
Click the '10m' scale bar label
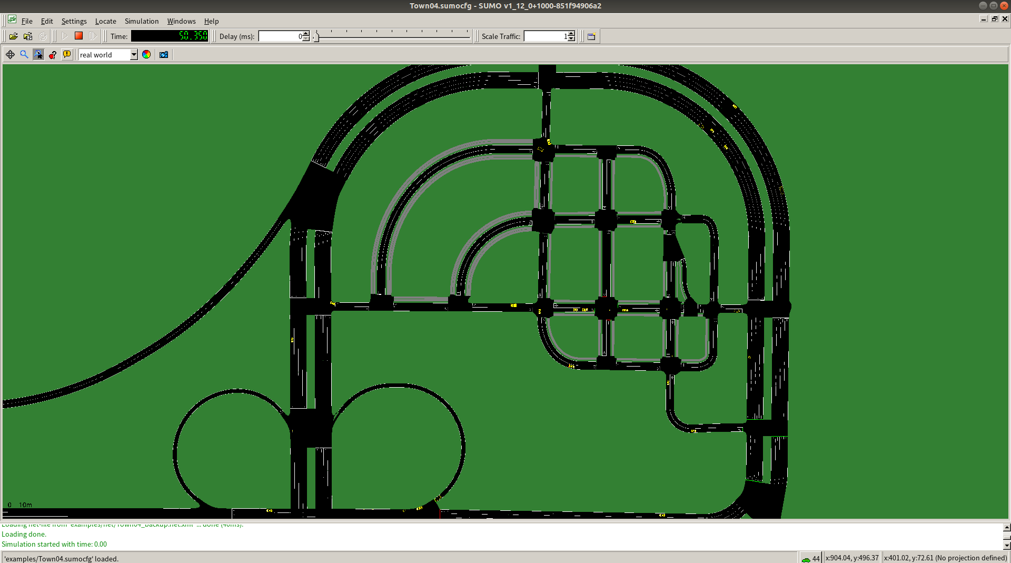(x=25, y=505)
